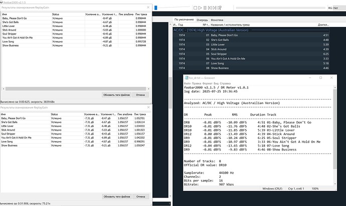Click the Notepad vertical scrollbar thumb
The width and height of the screenshot is (346, 206).
(x=335, y=129)
